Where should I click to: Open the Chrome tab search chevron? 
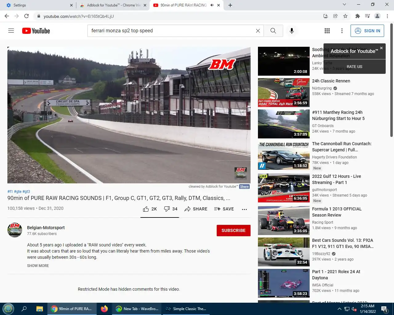tap(344, 4)
